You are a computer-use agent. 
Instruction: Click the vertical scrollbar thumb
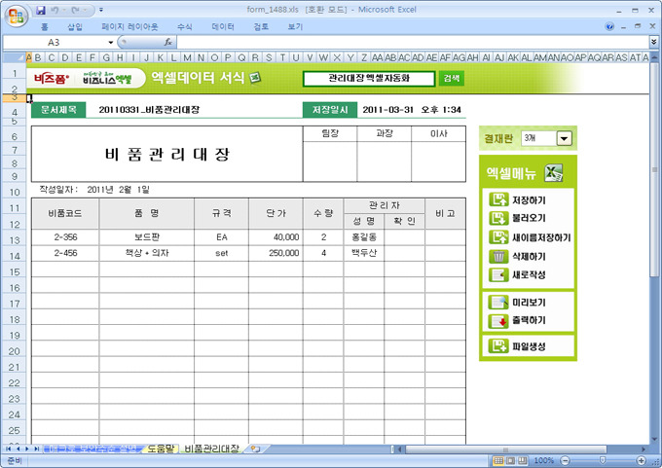(654, 169)
